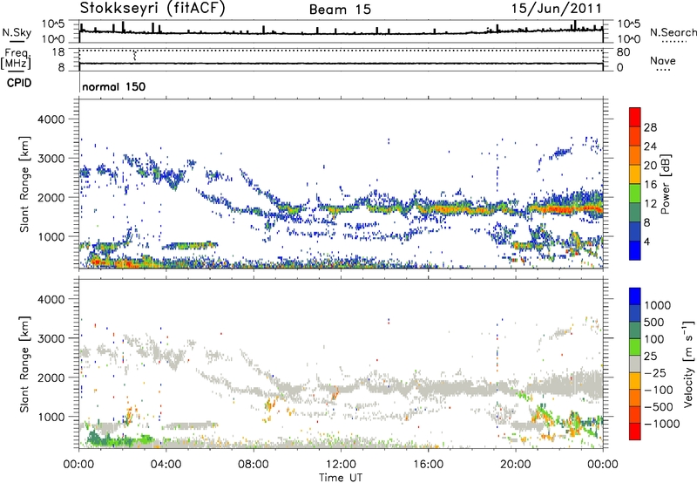Click the Slant Range [km] label of power panel
The height and width of the screenshot is (483, 697).
[x=24, y=184]
